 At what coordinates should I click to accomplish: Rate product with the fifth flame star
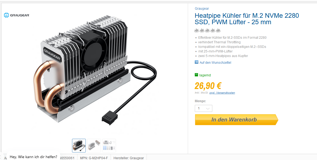coord(218,31)
